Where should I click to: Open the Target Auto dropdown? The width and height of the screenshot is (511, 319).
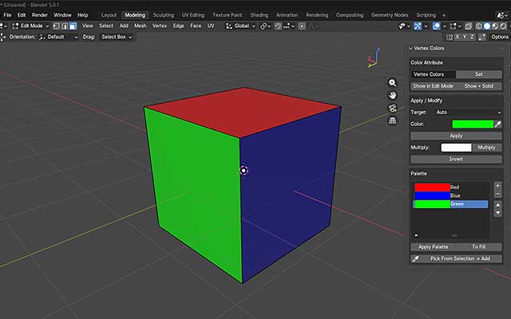pos(468,112)
